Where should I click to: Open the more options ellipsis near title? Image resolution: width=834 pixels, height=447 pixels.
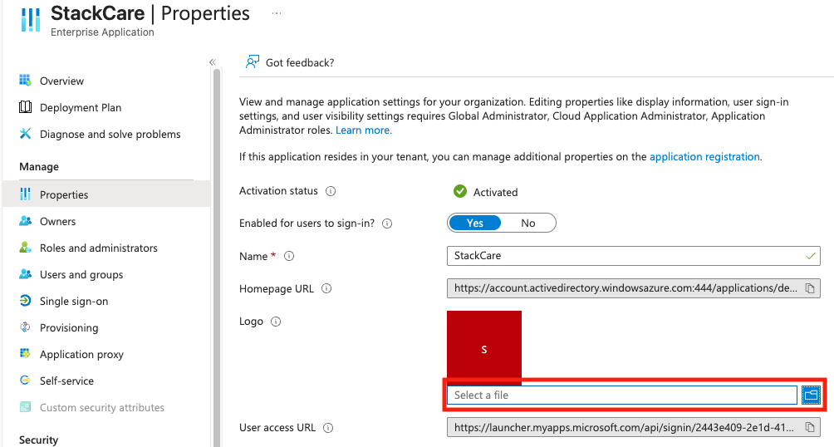pyautogui.click(x=276, y=13)
